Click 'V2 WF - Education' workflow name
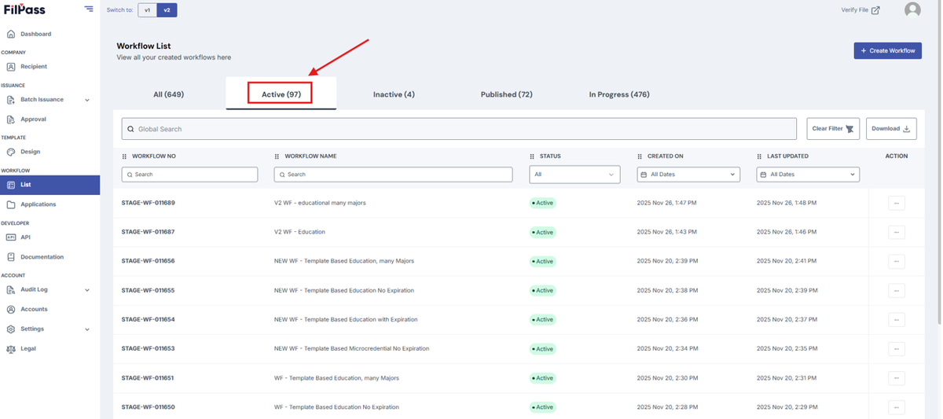The width and height of the screenshot is (943, 419). [299, 232]
